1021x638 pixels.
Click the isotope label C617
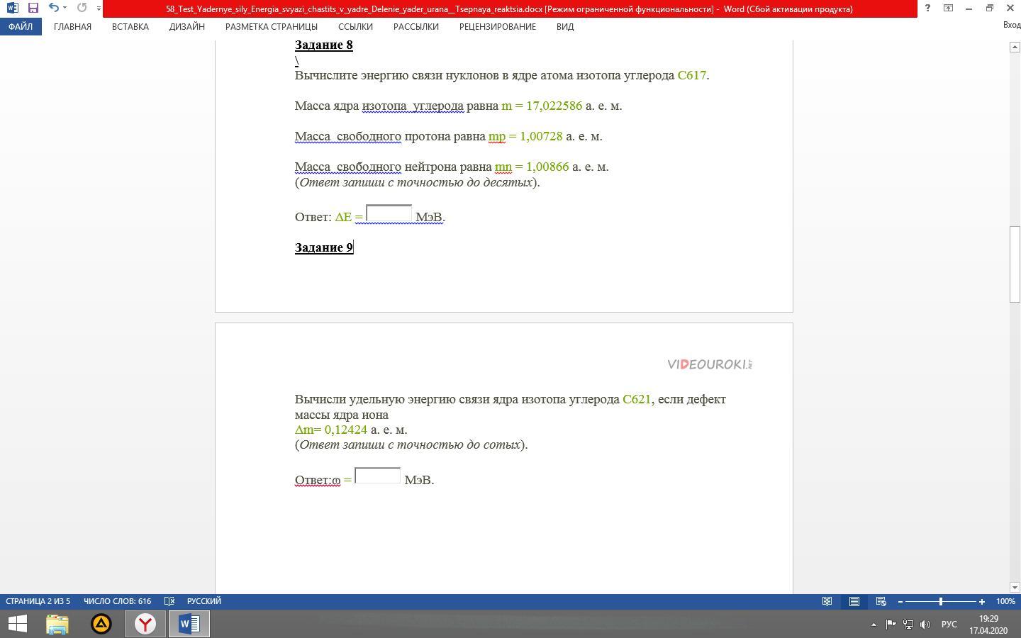(x=692, y=75)
